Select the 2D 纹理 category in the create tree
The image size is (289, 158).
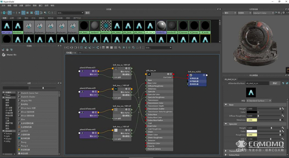[9, 108]
